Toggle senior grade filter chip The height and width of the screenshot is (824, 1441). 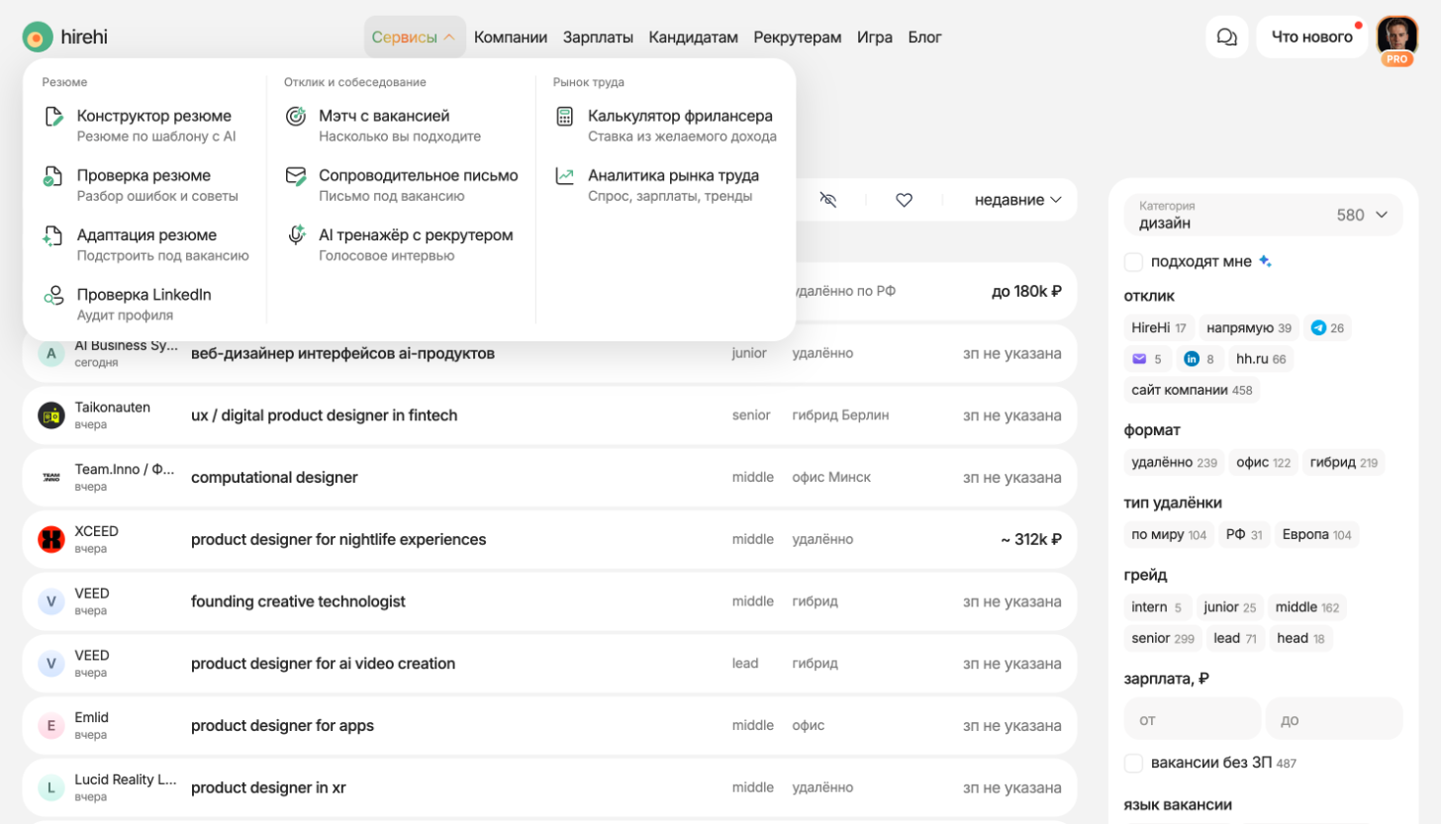coord(1163,638)
